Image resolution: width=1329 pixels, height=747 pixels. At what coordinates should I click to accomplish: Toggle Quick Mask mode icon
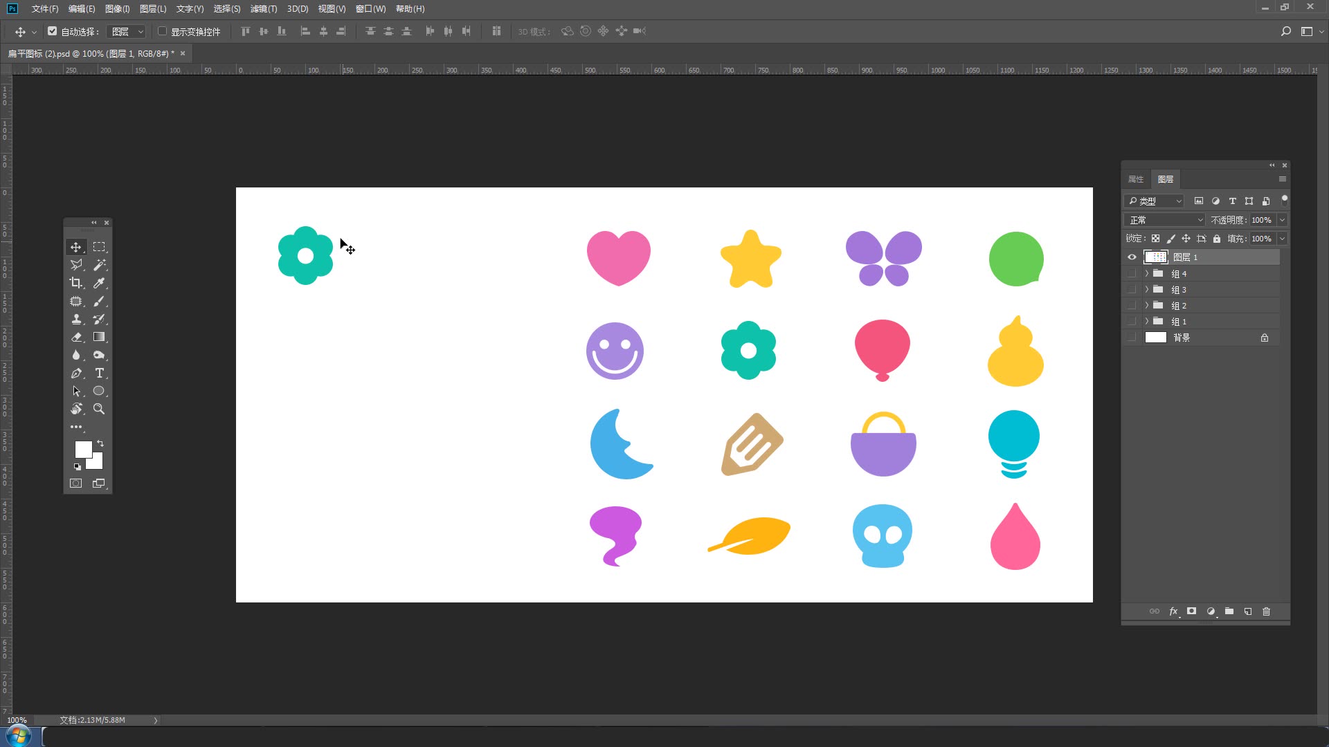[x=76, y=483]
